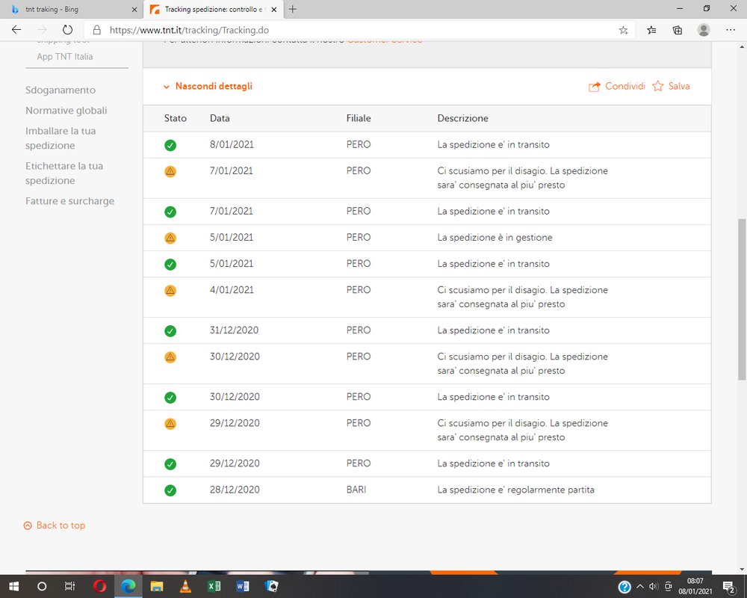Open Normative globali in the sidebar
Screen dimensions: 747x598
point(66,111)
